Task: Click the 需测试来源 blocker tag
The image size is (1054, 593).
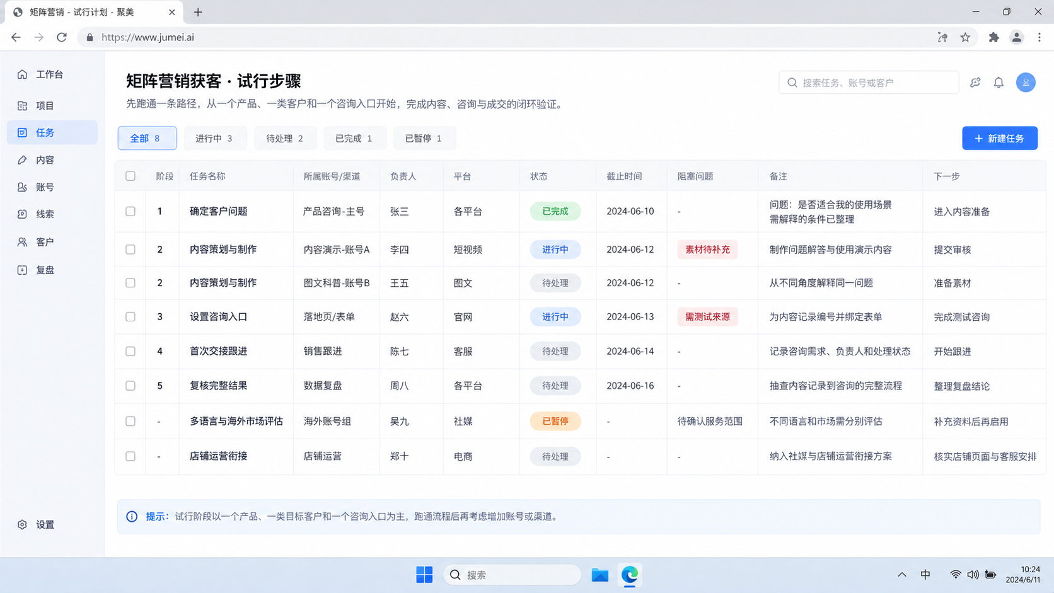Action: point(707,317)
